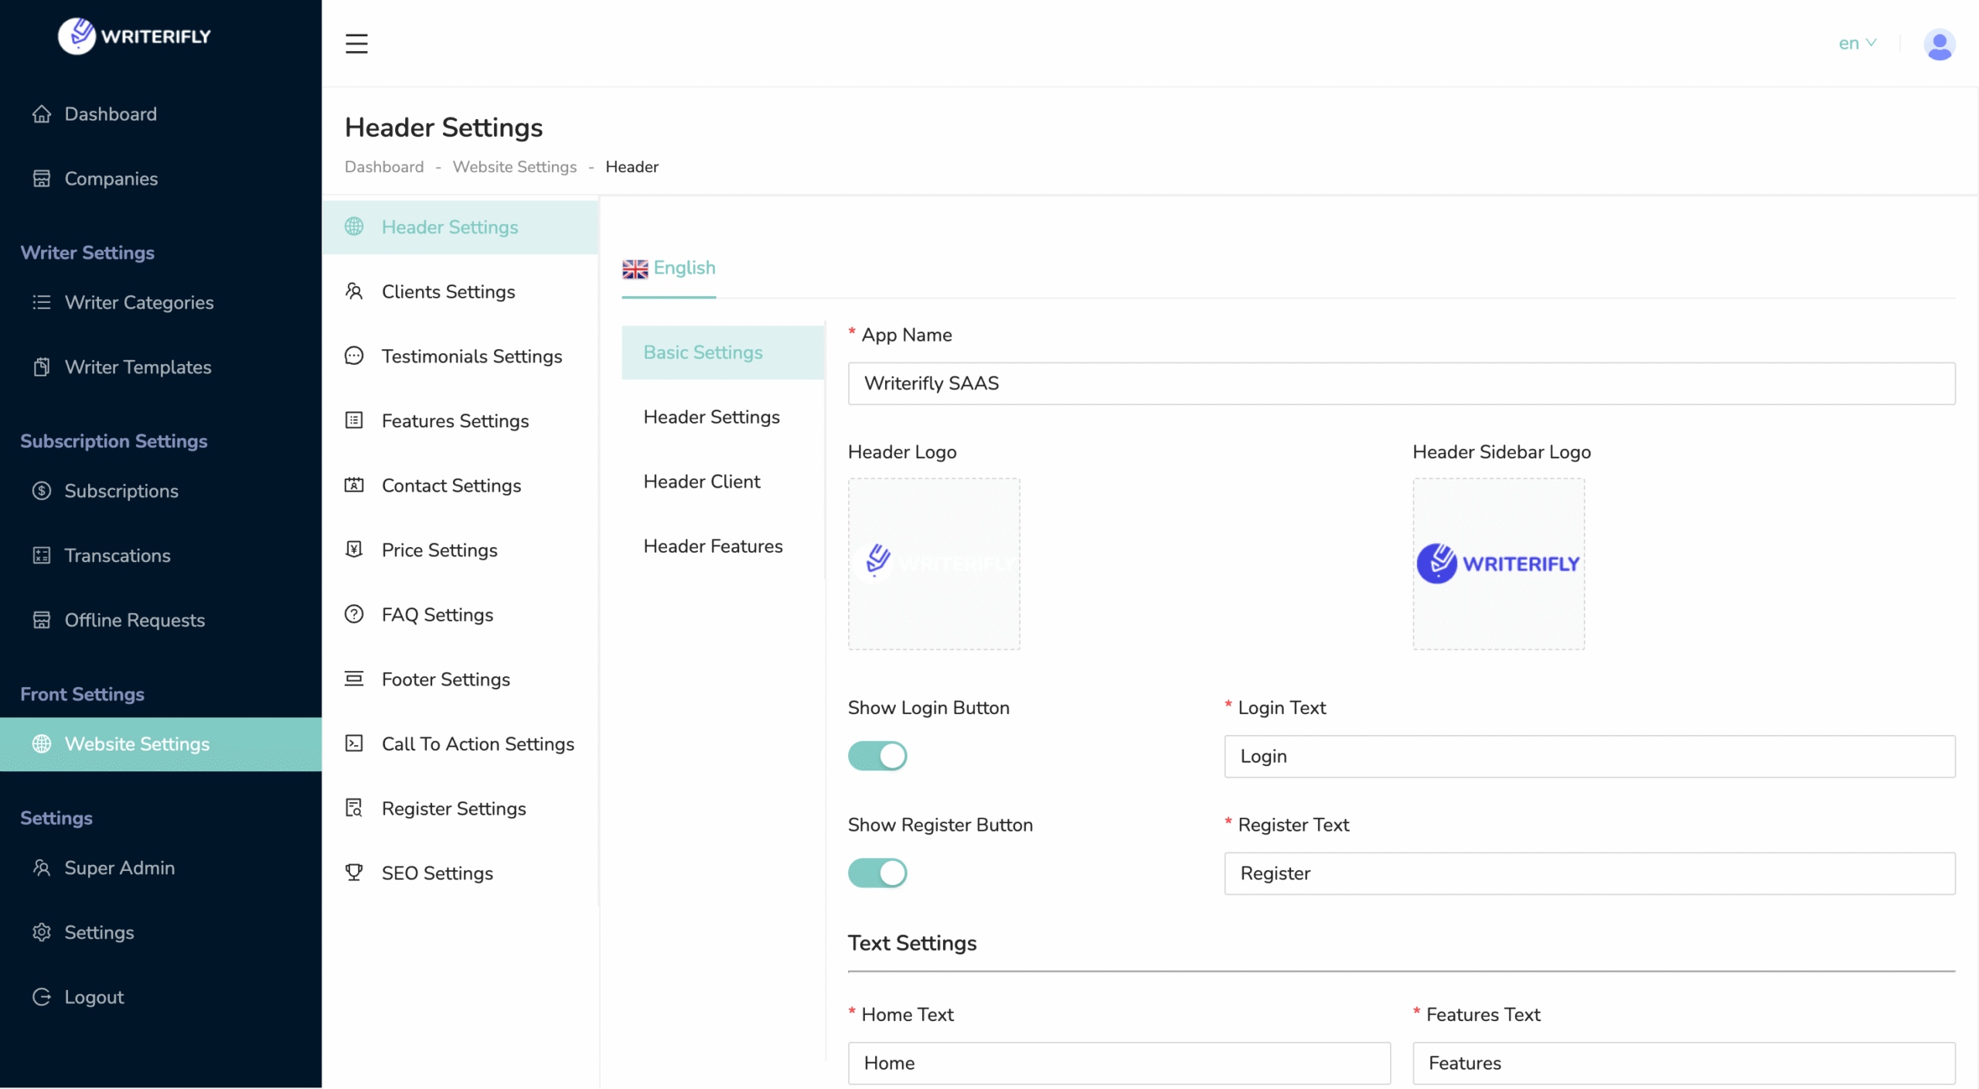This screenshot has width=1979, height=1089.
Task: Click the Subscriptions dollar icon
Action: (42, 491)
